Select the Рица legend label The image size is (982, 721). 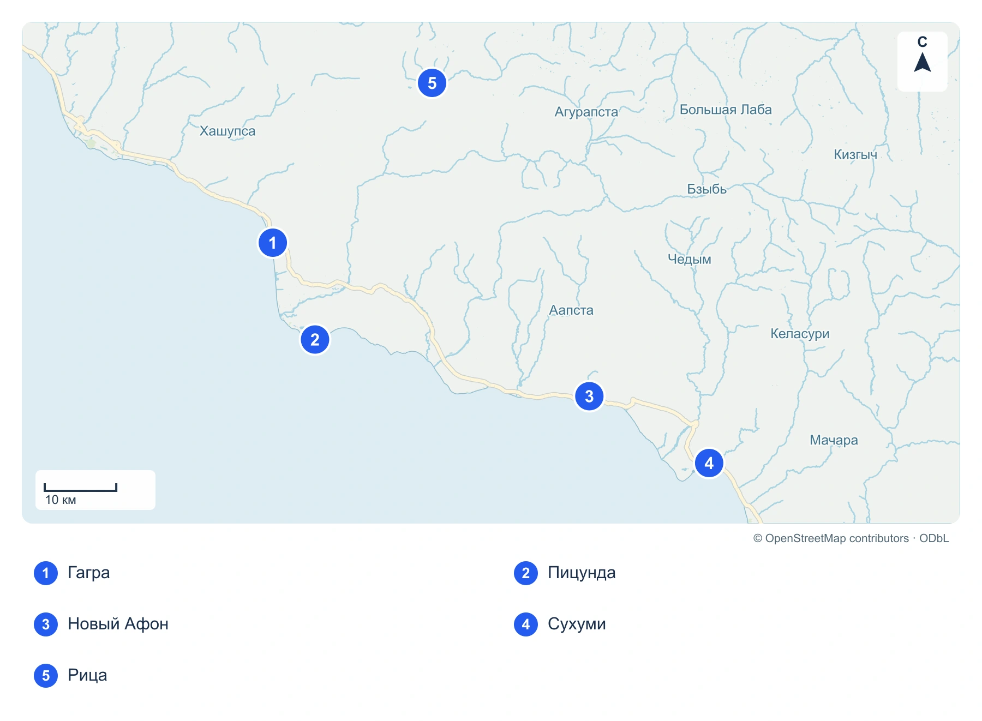tap(87, 675)
